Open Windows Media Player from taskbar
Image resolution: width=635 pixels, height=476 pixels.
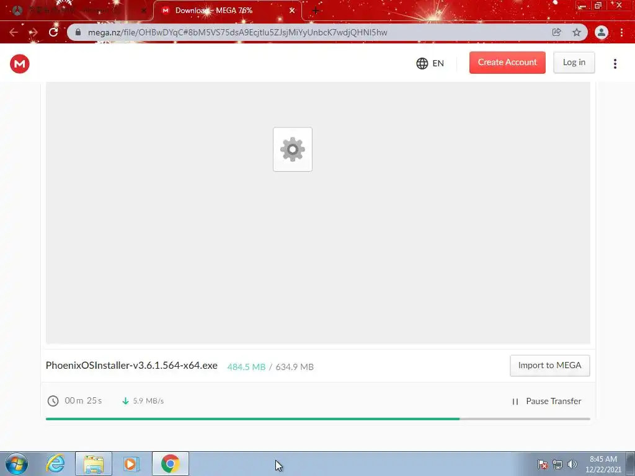[x=131, y=464]
